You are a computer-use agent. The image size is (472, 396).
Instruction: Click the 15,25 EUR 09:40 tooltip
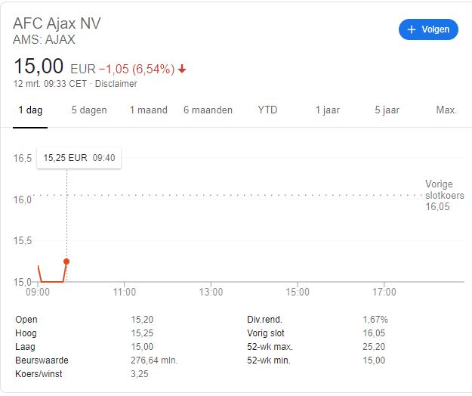pyautogui.click(x=79, y=158)
